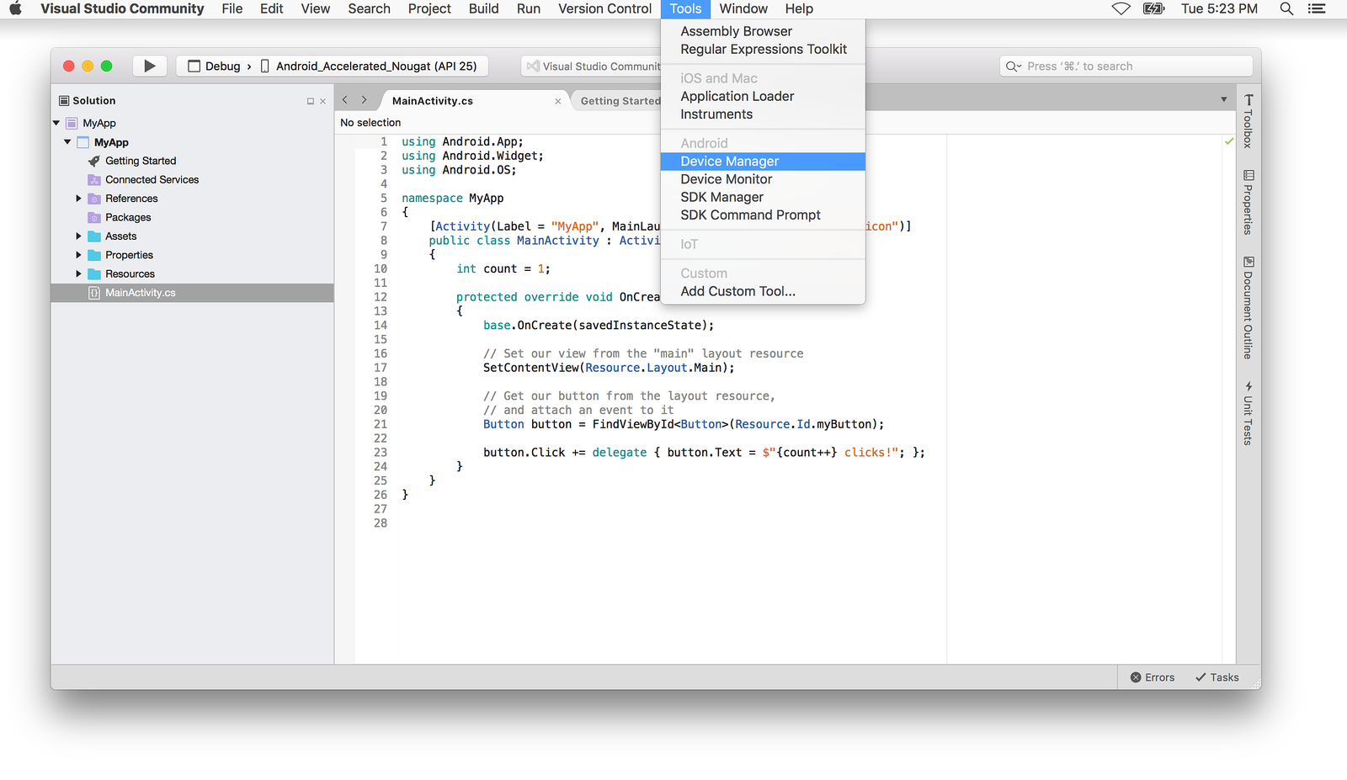
Task: Close the Solution panel
Action: 322,101
